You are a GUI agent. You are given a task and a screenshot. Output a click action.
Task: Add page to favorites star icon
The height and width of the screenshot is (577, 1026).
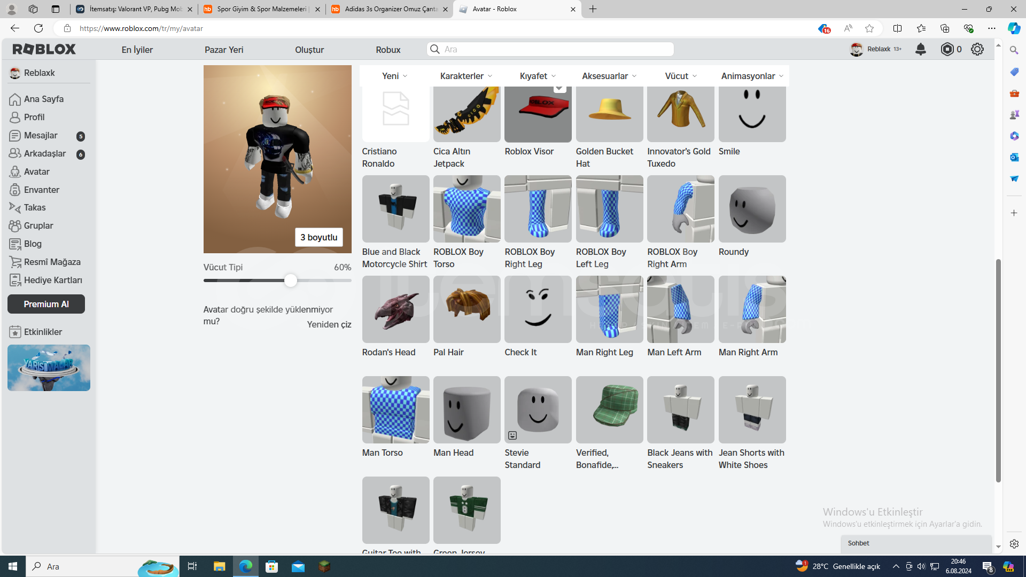(x=869, y=28)
